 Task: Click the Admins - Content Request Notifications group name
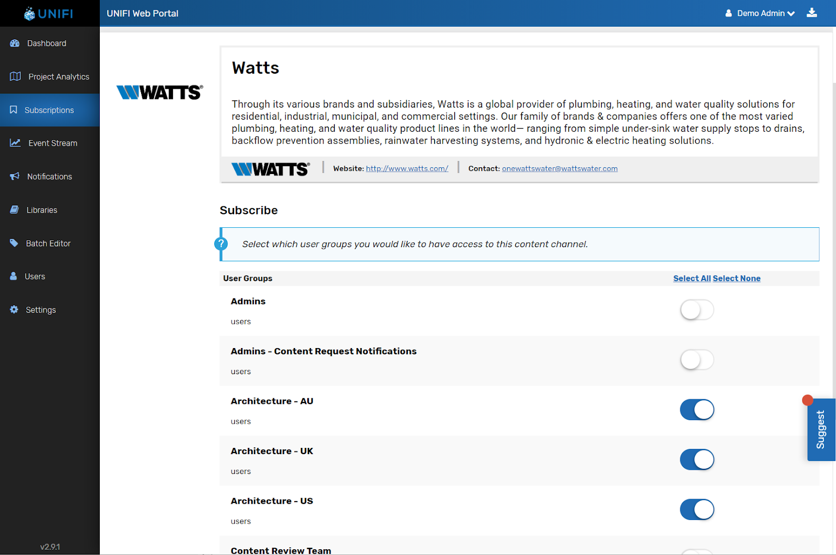click(324, 352)
